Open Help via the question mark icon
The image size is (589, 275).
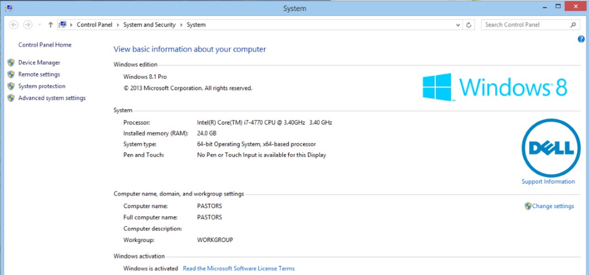pos(581,39)
